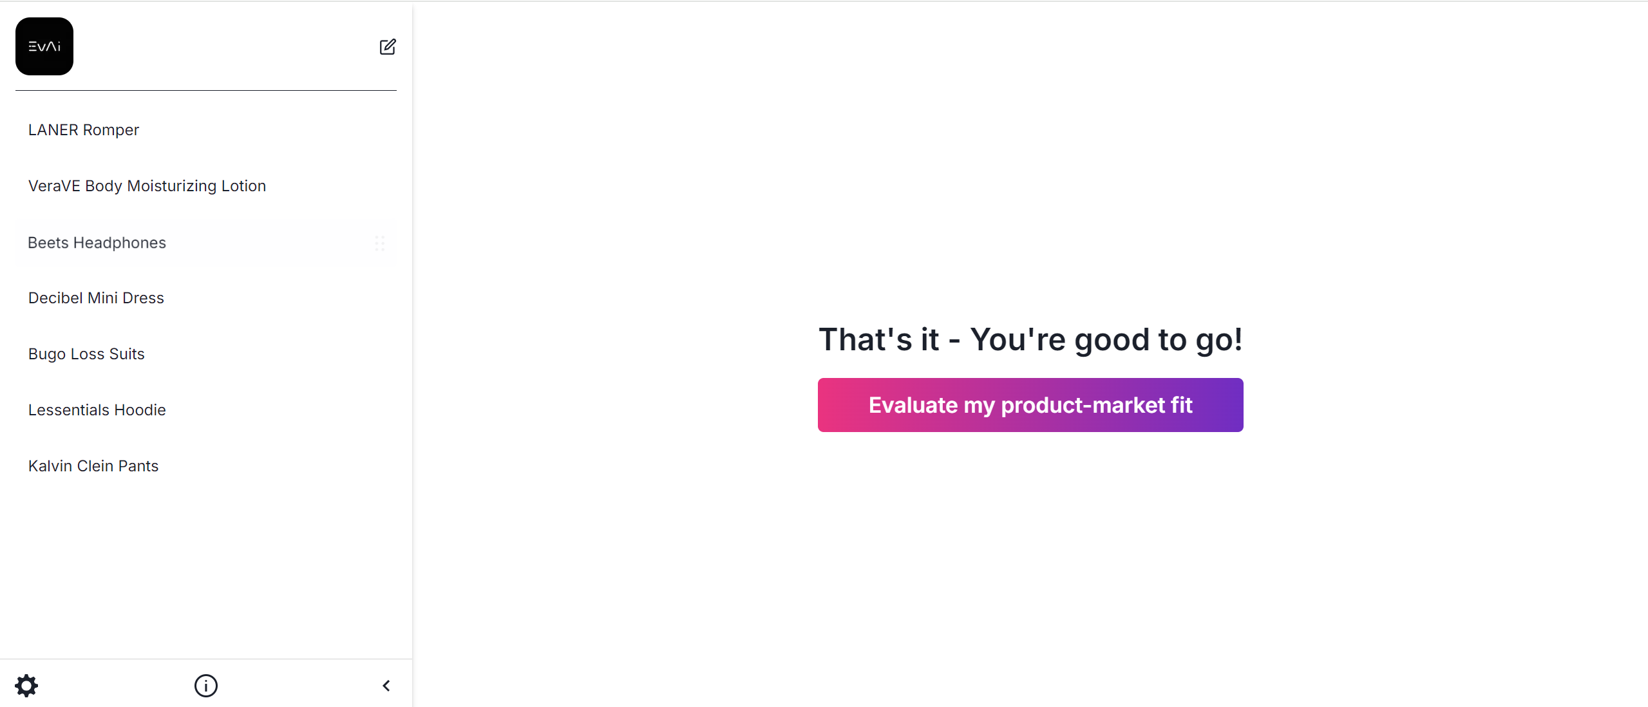Collapse the sidebar with the left chevron
This screenshot has height=707, width=1648.
coord(386,686)
